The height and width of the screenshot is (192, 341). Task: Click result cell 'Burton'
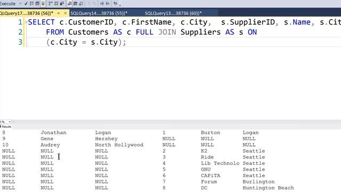coord(210,133)
